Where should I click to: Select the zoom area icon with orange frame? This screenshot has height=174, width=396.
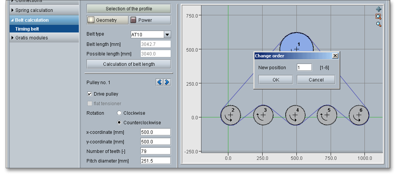click(378, 16)
